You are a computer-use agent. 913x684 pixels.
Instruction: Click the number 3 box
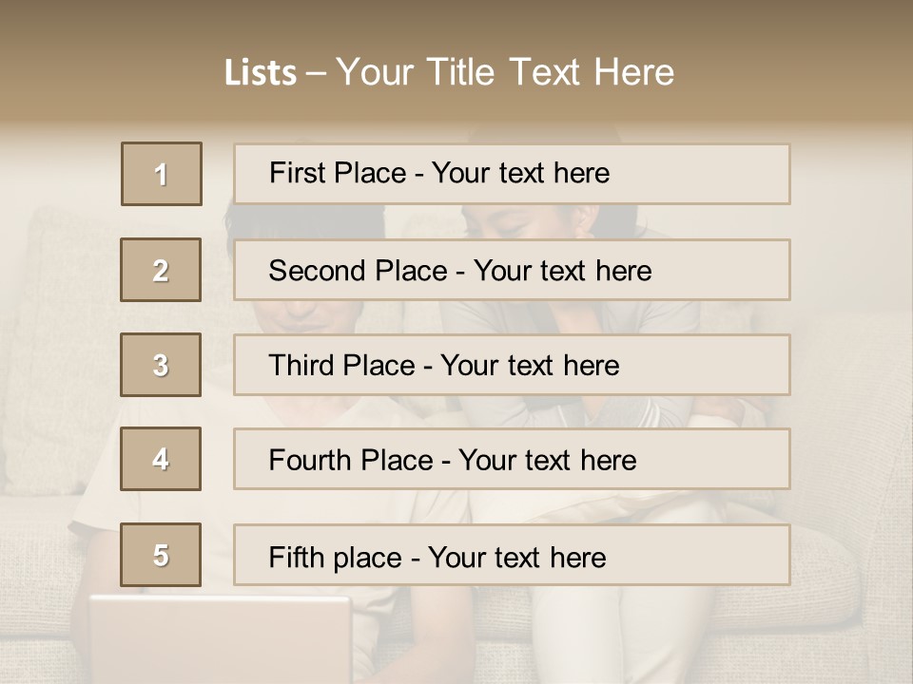tap(161, 365)
